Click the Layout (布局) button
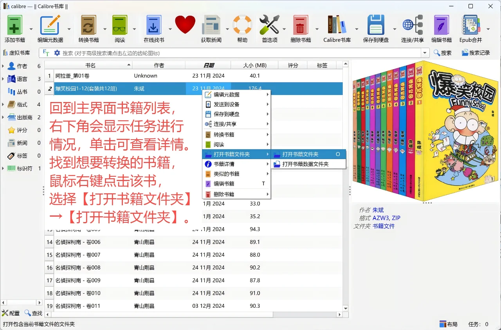Viewport: 501px width, 330px height. pyautogui.click(x=449, y=324)
